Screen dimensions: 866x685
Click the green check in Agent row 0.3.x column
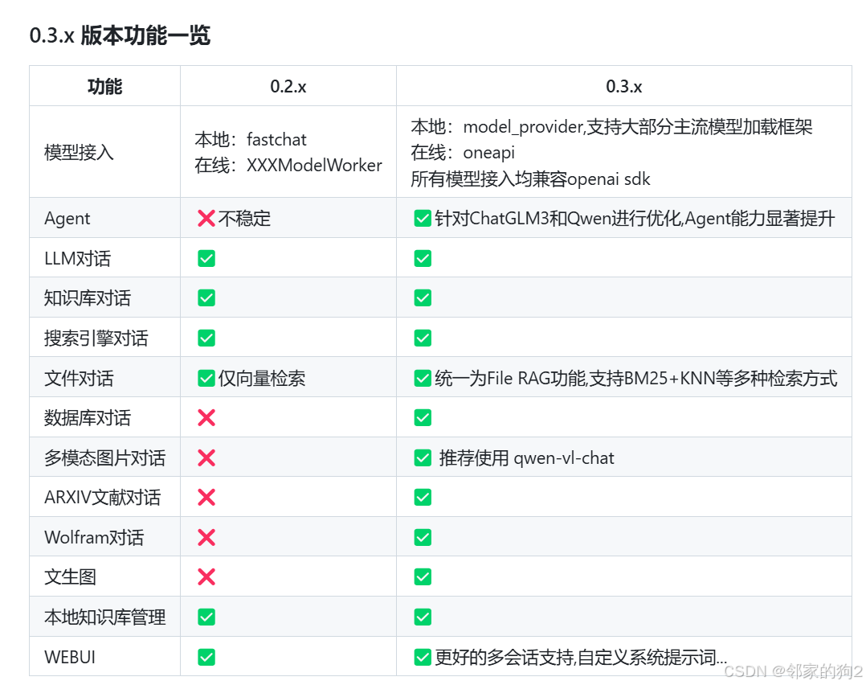(x=423, y=219)
